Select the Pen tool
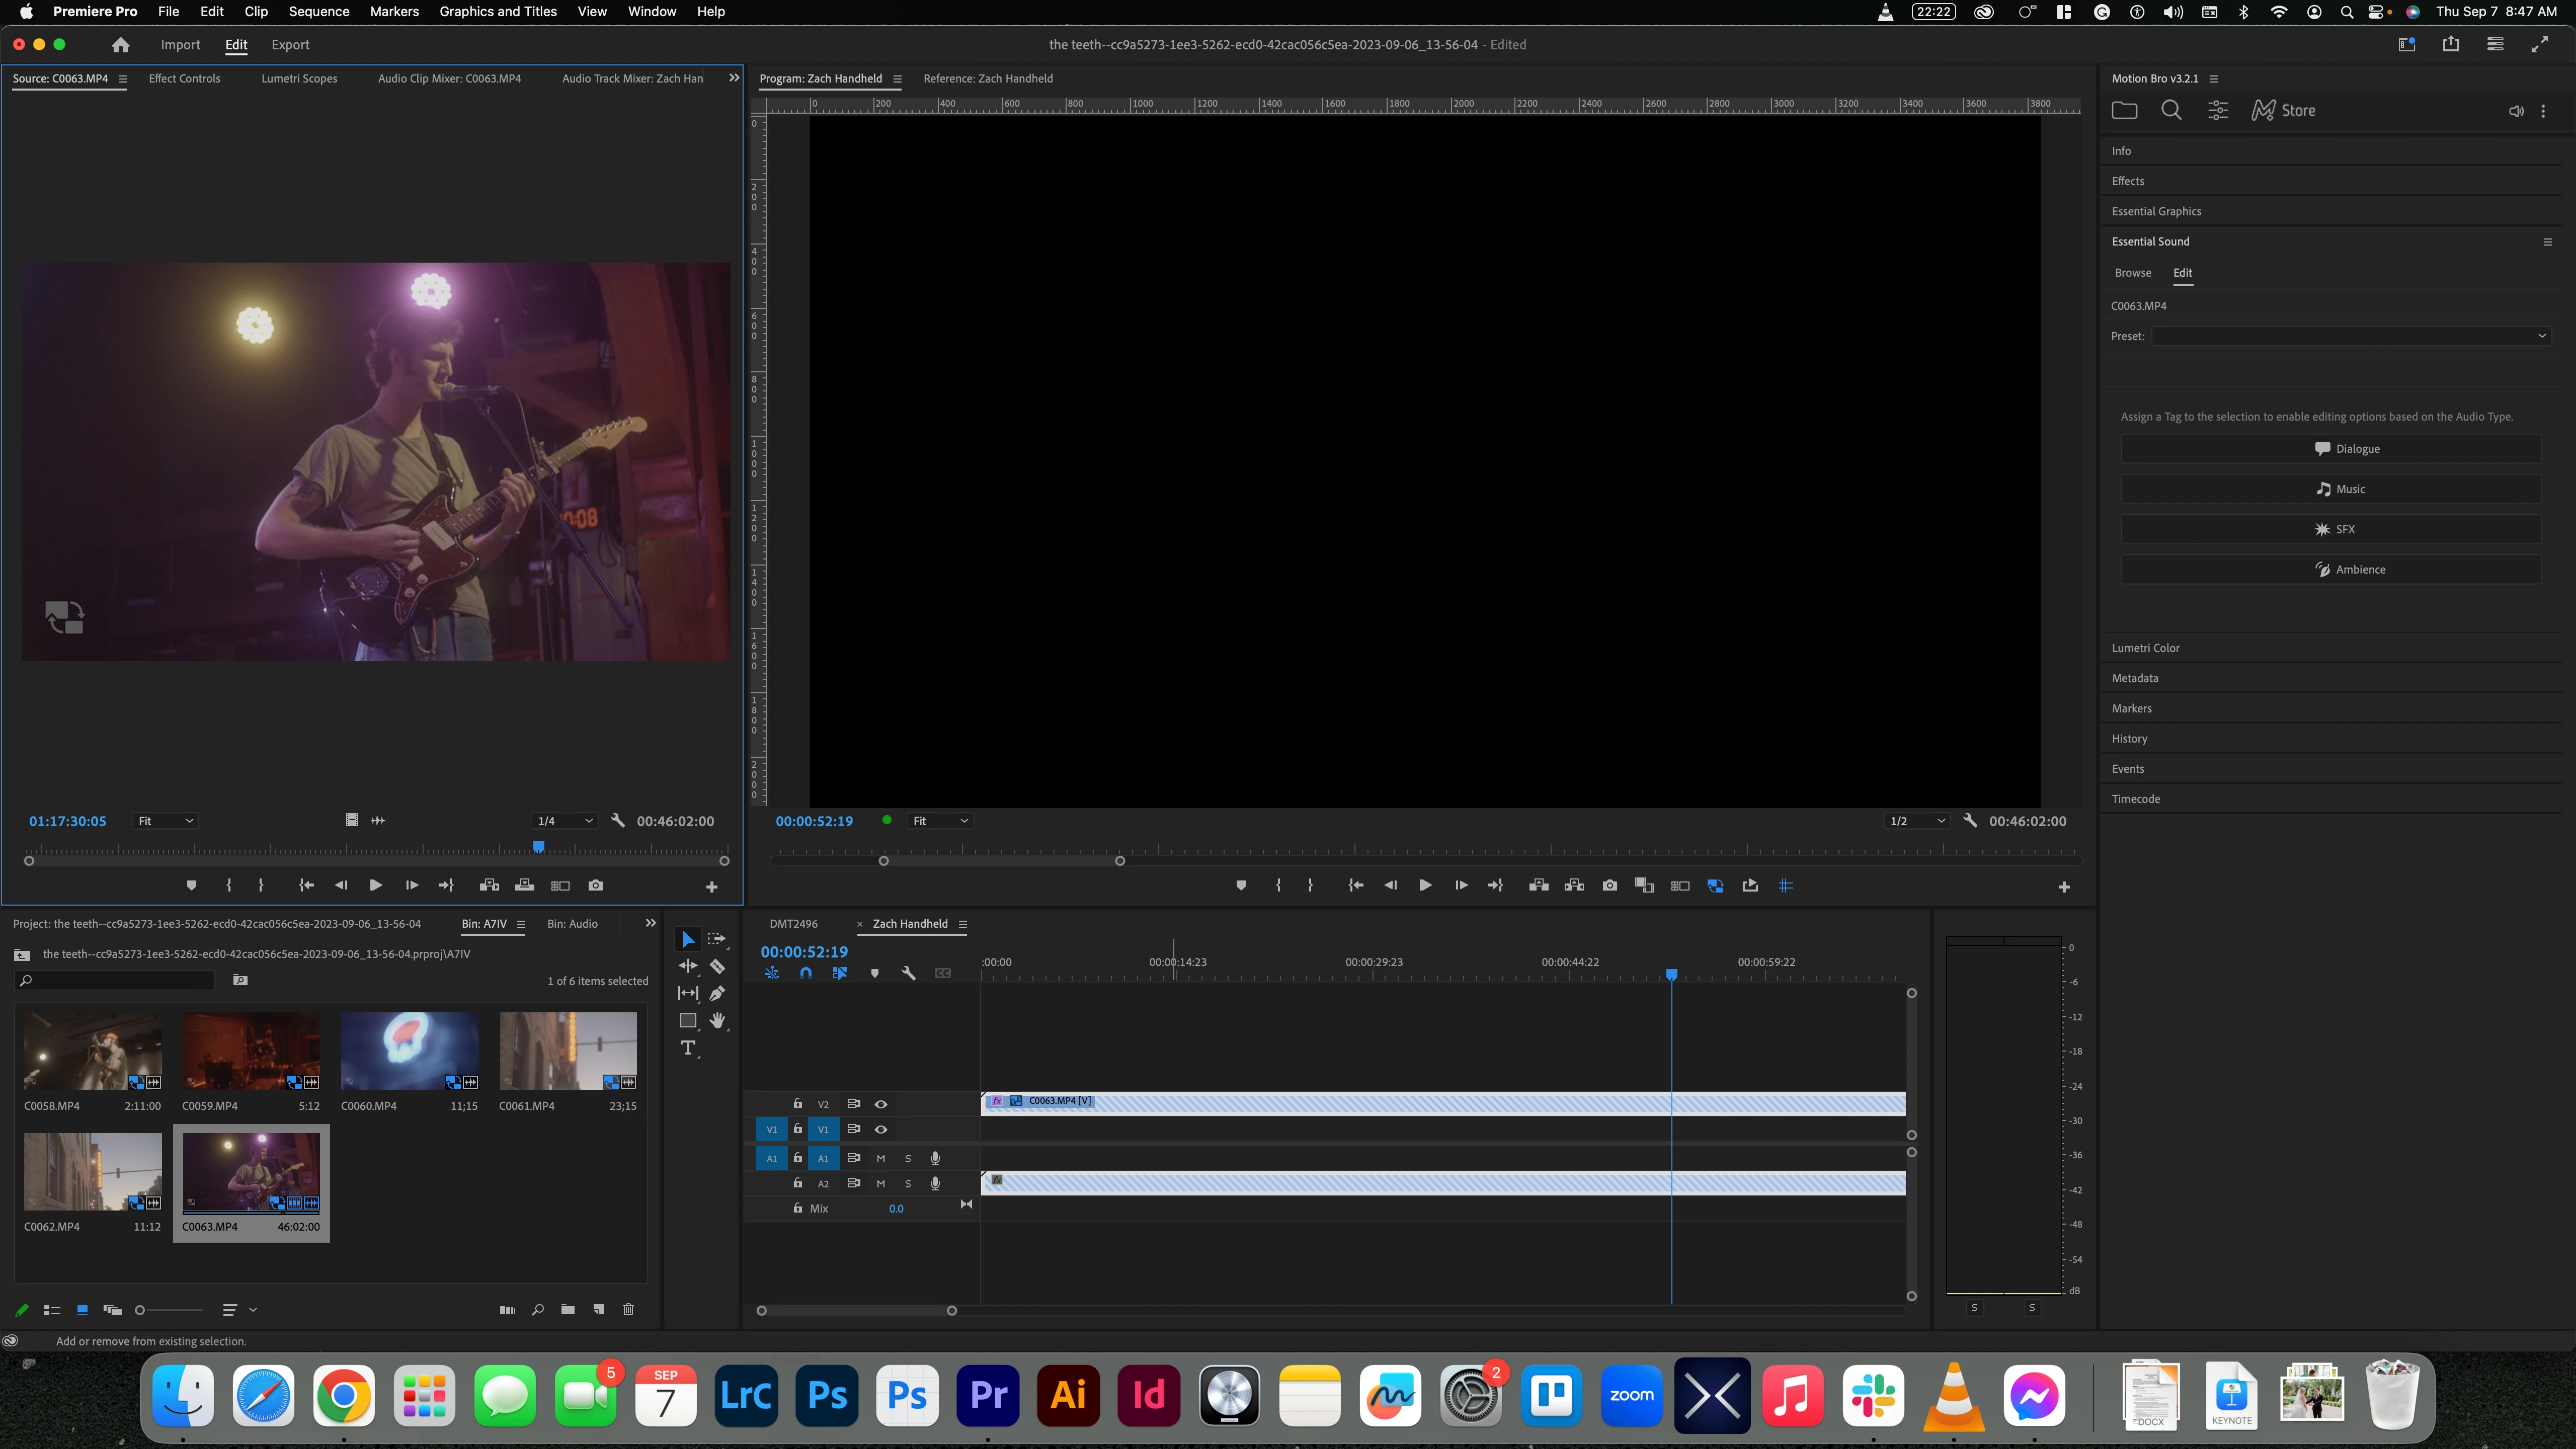This screenshot has height=1449, width=2576. point(717,993)
